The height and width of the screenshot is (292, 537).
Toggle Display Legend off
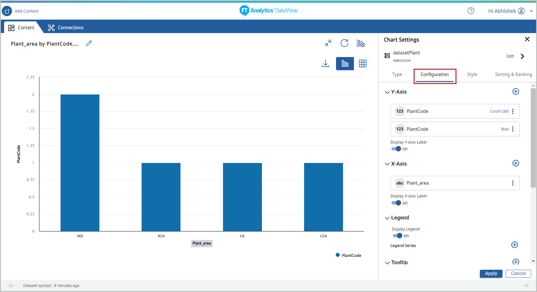coord(398,236)
